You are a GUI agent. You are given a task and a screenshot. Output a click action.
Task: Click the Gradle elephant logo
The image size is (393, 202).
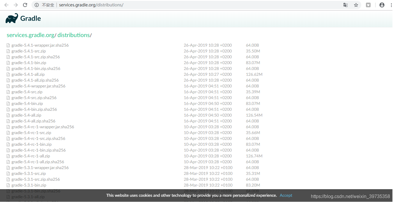tap(12, 18)
